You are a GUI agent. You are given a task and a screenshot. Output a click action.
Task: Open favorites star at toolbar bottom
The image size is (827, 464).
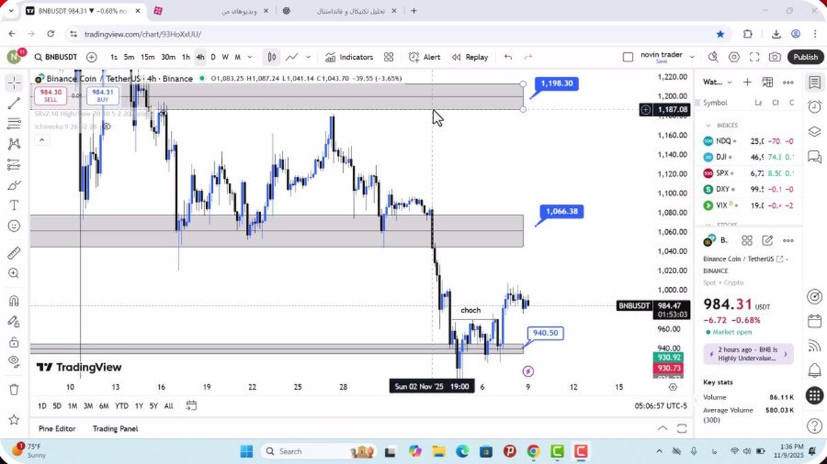click(x=14, y=419)
